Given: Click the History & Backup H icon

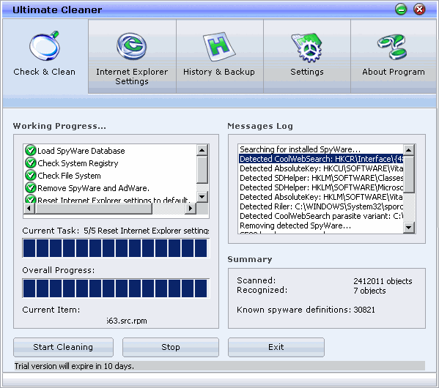Looking at the screenshot, I should [x=219, y=47].
